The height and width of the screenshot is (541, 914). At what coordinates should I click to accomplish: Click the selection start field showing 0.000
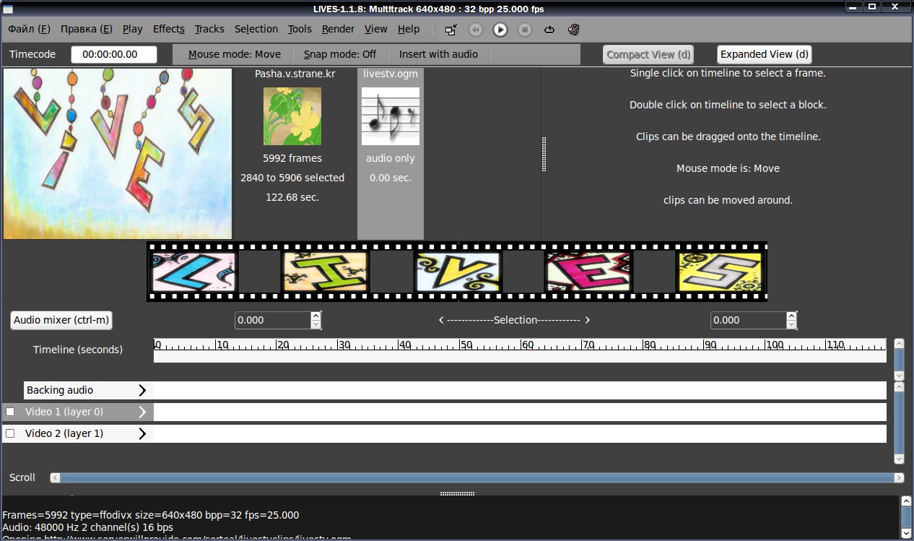click(273, 320)
